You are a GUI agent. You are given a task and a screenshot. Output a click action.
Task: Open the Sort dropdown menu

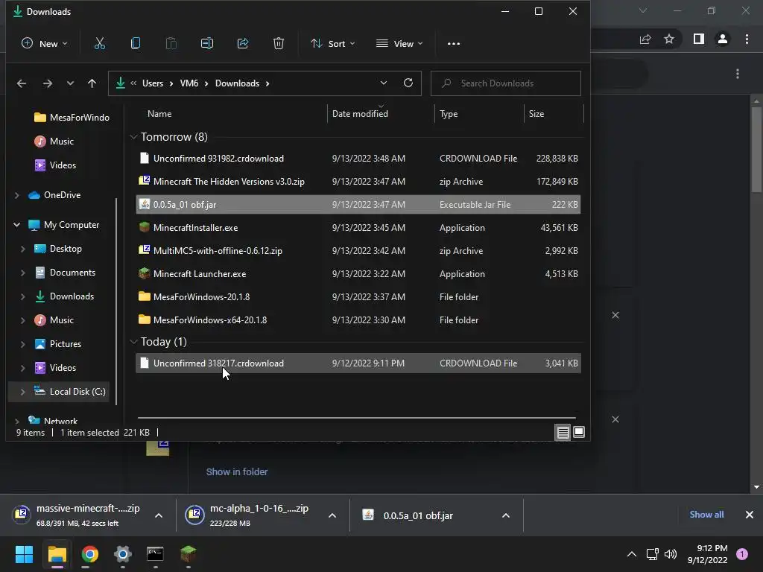coord(333,44)
